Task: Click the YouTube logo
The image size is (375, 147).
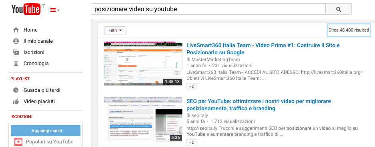Action: [x=26, y=9]
